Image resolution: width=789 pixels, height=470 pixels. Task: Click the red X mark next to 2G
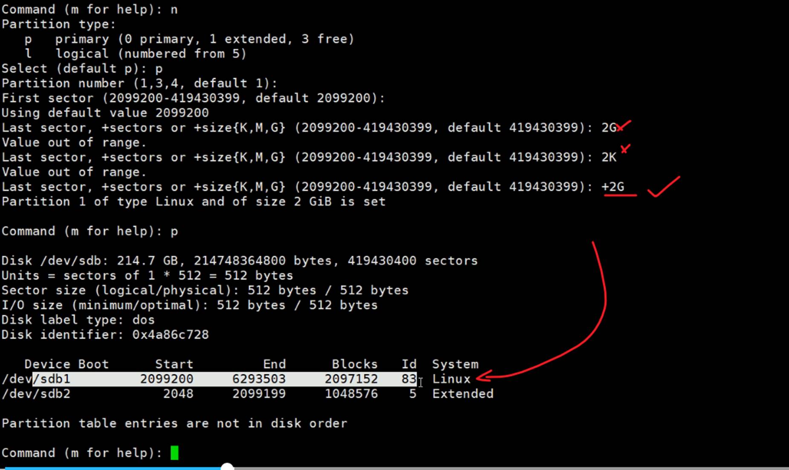624,126
